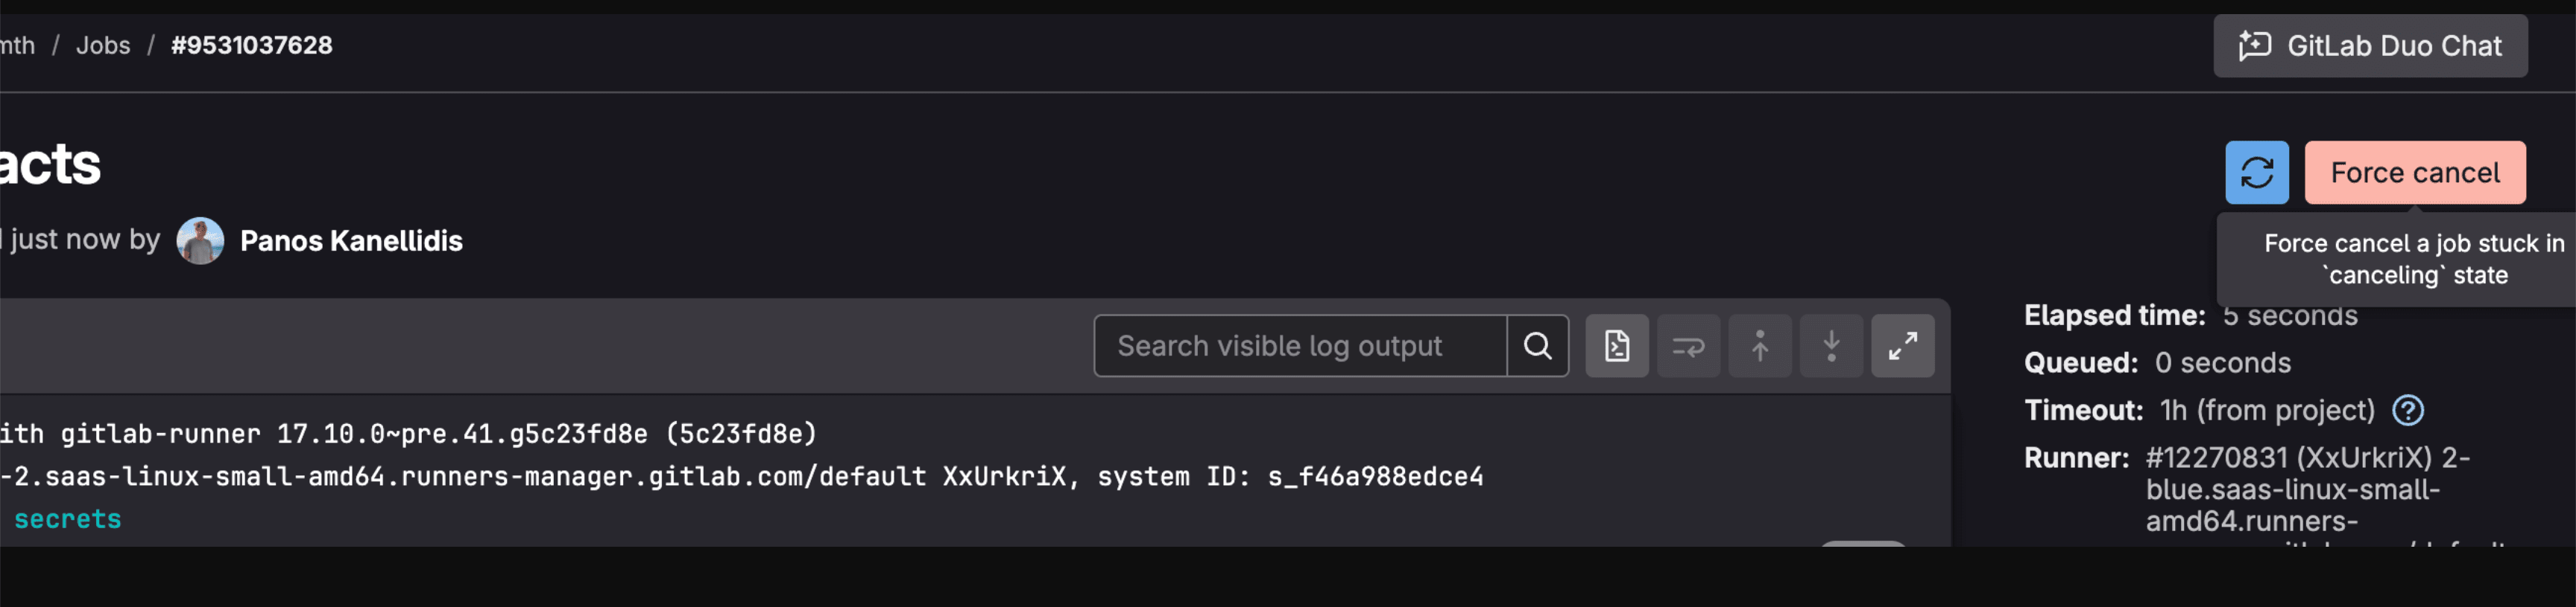2576x607 pixels.
Task: Expand the log to full screen
Action: [1902, 347]
